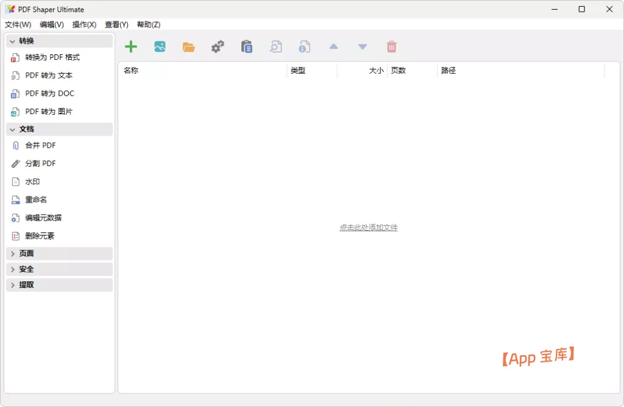Remove files with the red trash icon
Viewport: 624px width, 407px height.
[392, 46]
